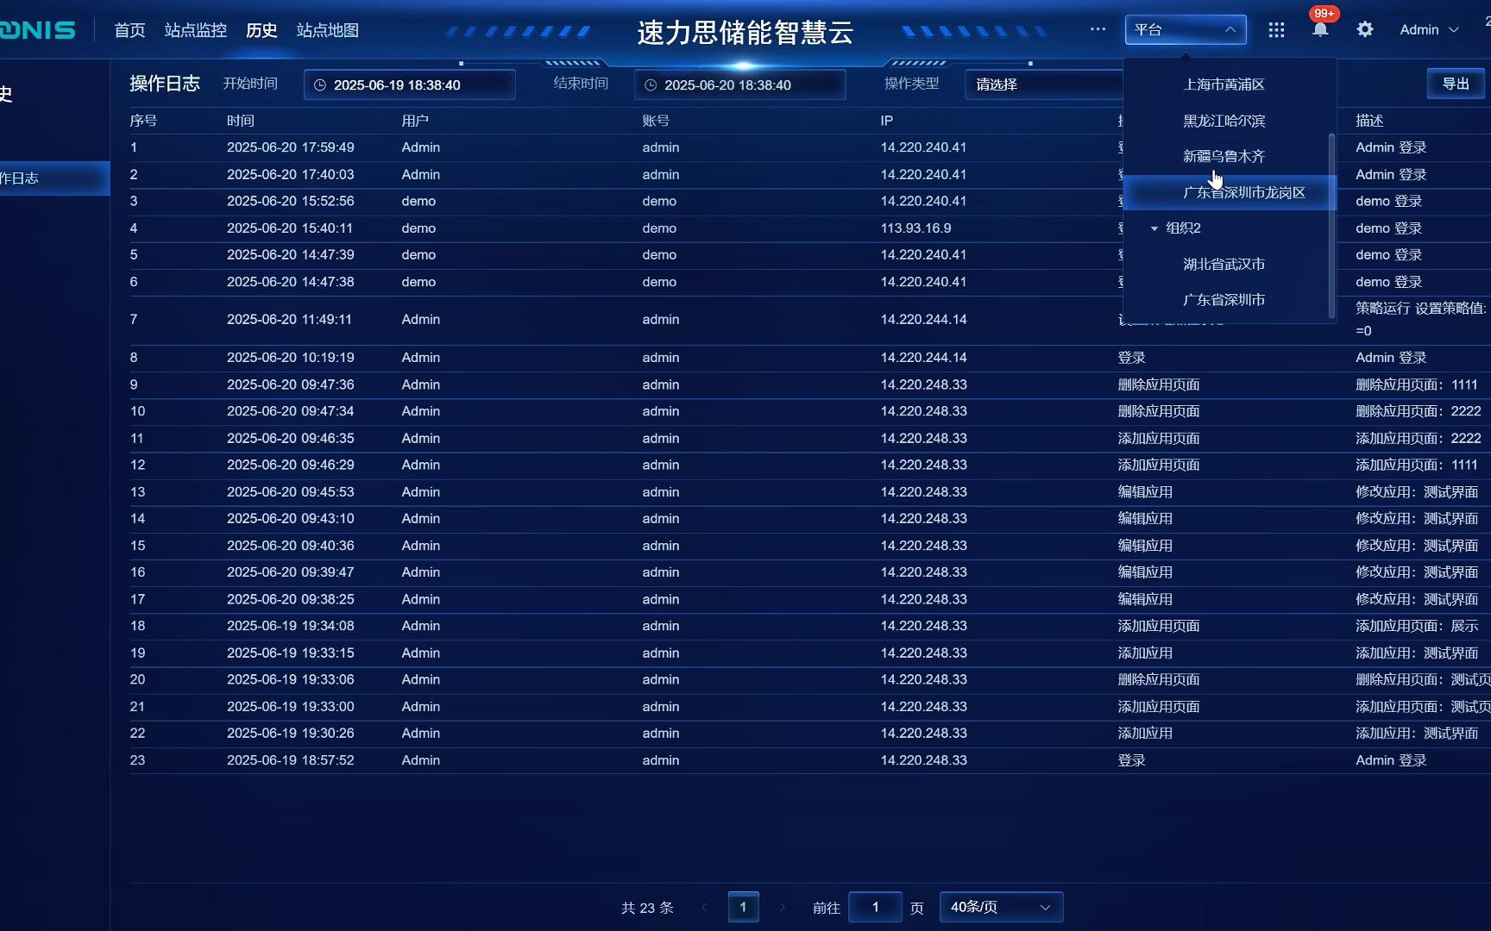The image size is (1491, 931).
Task: Click the platform dropdown list scrollbar
Action: click(x=1331, y=226)
